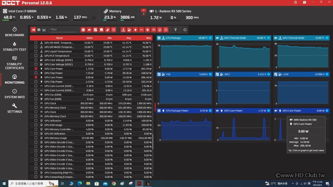Switch to graph-only view icon
This screenshot has width=333, height=187.
point(44,30)
